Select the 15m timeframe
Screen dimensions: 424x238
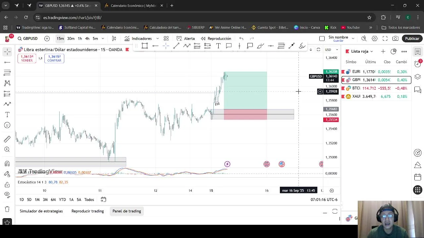(60, 39)
